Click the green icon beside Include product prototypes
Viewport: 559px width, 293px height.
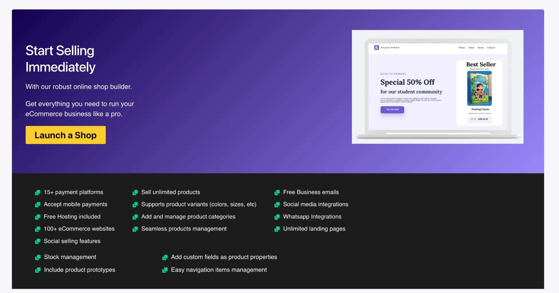(38, 270)
